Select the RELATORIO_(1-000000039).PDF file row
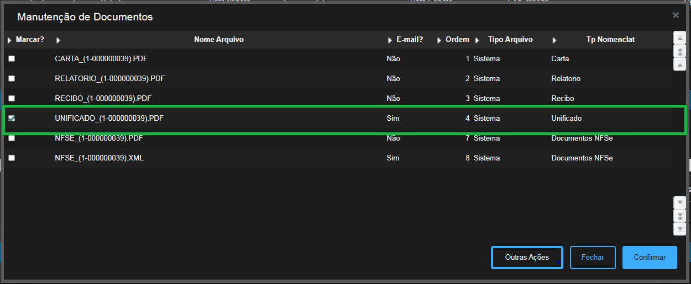691x284 pixels. tap(109, 79)
